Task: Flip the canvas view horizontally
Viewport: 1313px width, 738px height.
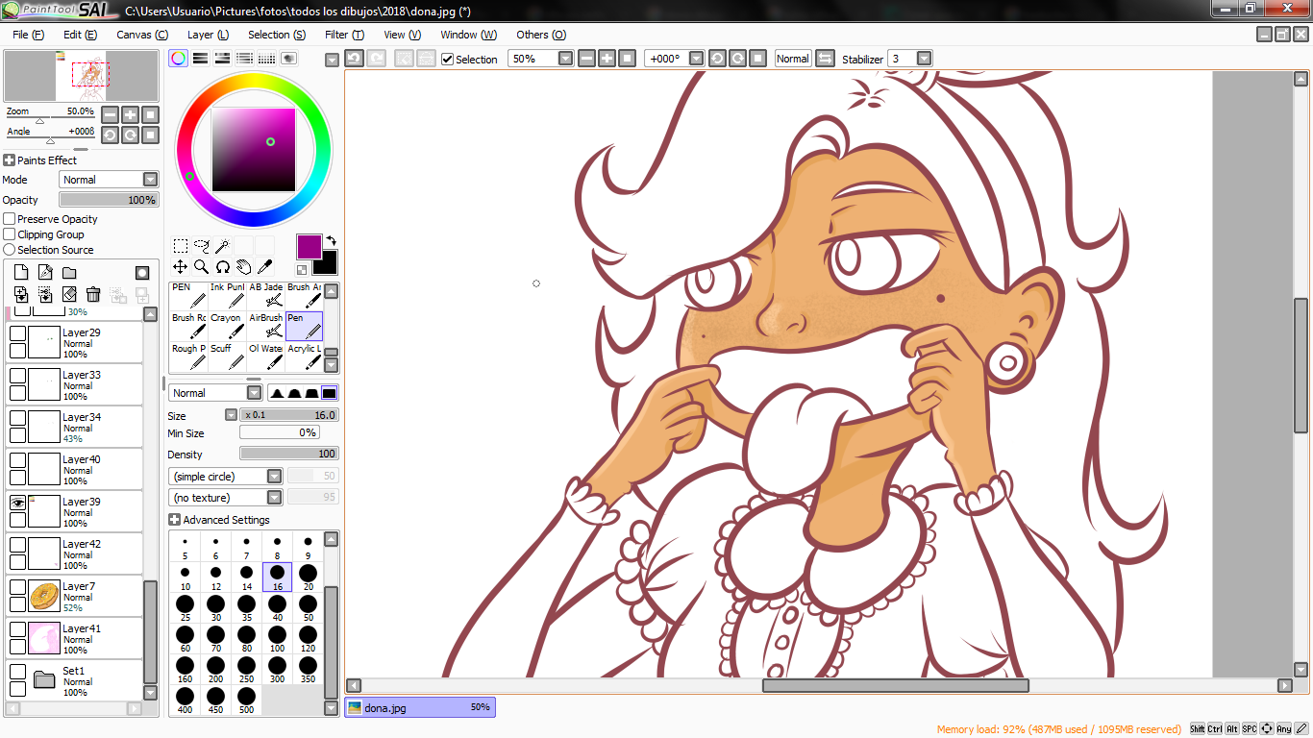Action: [x=825, y=59]
